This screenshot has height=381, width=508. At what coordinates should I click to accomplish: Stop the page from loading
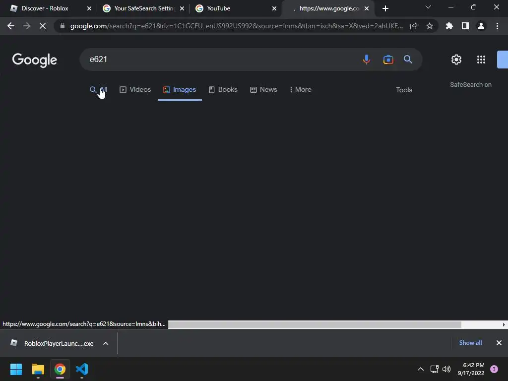tap(43, 26)
